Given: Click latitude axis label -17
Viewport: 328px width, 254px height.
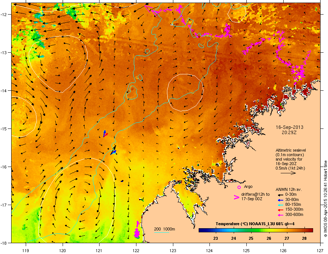Looking at the screenshot, I should (4, 205).
